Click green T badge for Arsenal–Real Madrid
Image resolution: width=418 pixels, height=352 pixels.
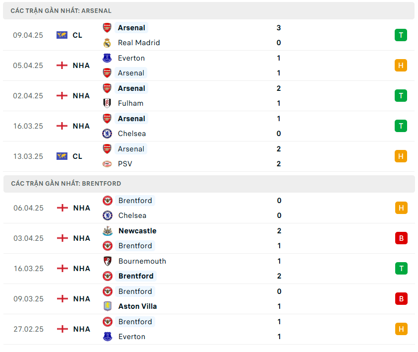pyautogui.click(x=401, y=35)
